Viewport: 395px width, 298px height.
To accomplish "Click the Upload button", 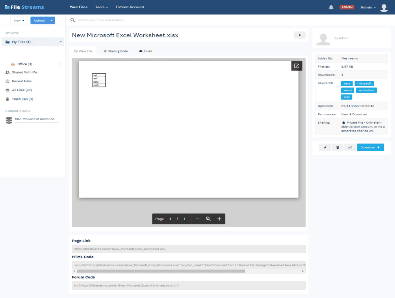I will 39,20.
